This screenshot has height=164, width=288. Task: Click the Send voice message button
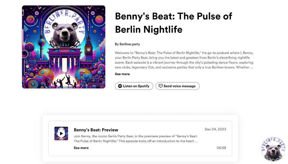[177, 86]
